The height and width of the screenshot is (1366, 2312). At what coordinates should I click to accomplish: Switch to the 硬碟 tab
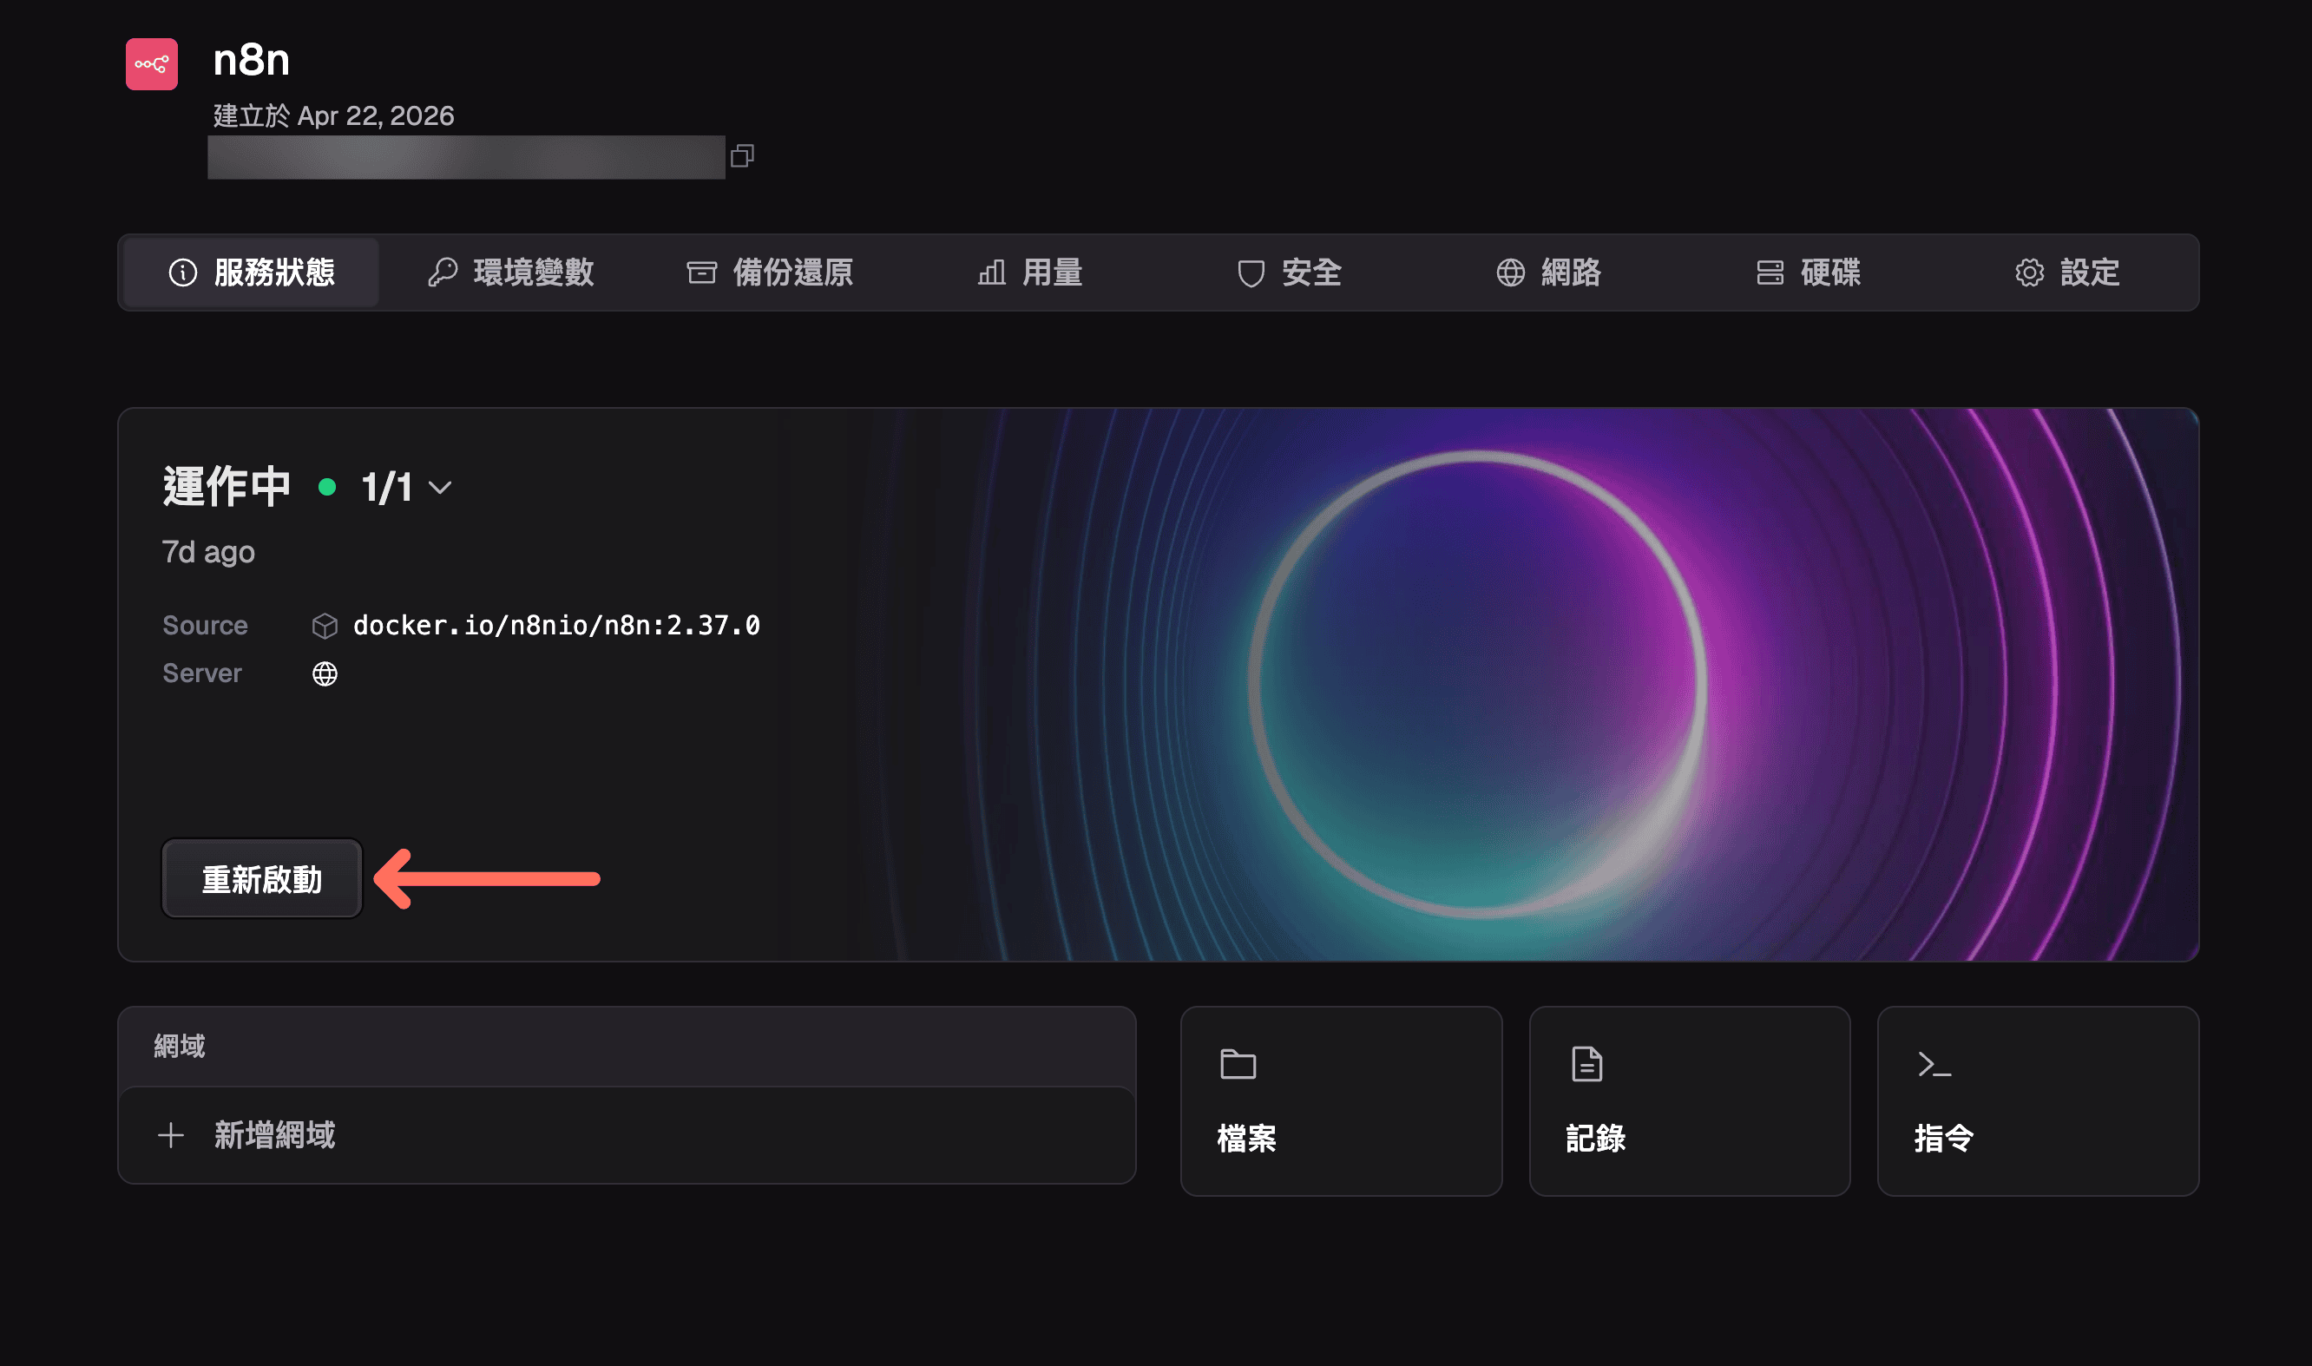click(x=1809, y=273)
